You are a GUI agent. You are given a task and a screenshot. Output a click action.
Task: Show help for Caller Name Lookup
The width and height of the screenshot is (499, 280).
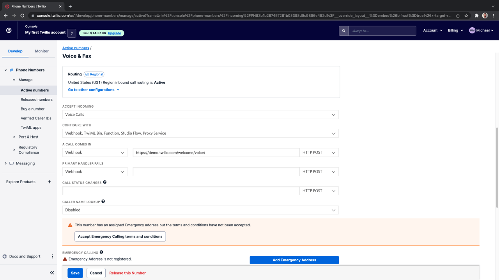103,202
